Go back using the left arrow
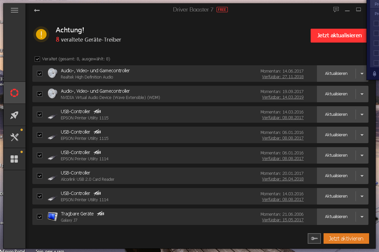 point(37,10)
